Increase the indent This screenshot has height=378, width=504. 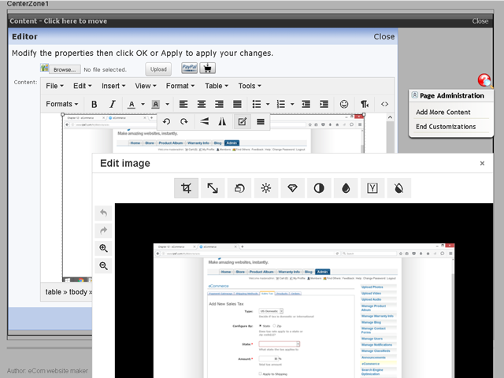[324, 104]
